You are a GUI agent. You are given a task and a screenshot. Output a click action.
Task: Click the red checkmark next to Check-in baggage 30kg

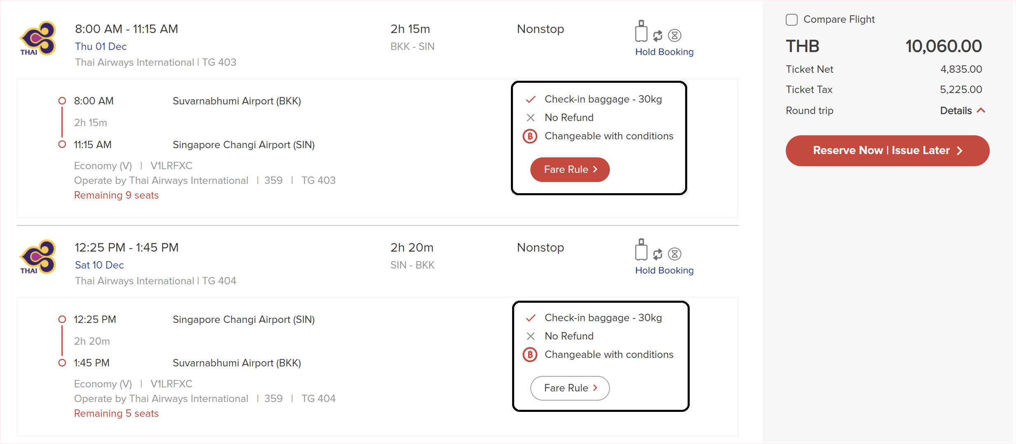(x=530, y=99)
